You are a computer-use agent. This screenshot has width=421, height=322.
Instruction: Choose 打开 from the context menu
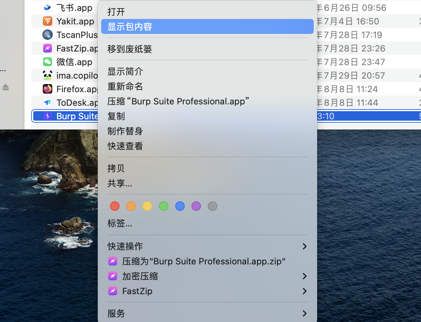[x=207, y=12]
